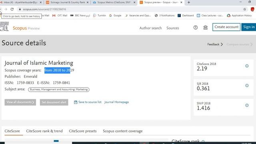Screen dimensions: 256x144
Task: Click the ISSN value 1759-0833
Action: point(25,83)
